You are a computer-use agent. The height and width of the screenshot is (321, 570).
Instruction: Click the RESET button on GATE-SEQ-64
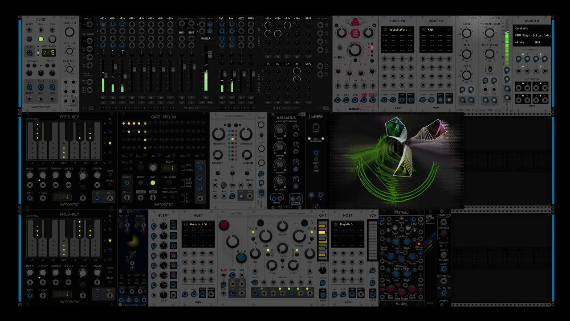pyautogui.click(x=141, y=183)
